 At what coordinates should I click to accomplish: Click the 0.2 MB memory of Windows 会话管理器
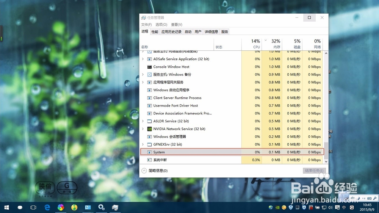coord(274,136)
